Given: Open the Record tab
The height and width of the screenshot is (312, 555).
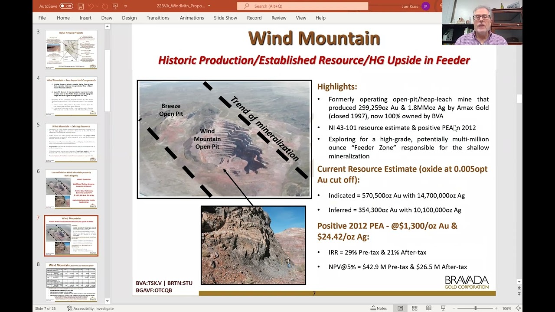Looking at the screenshot, I should pos(254,18).
